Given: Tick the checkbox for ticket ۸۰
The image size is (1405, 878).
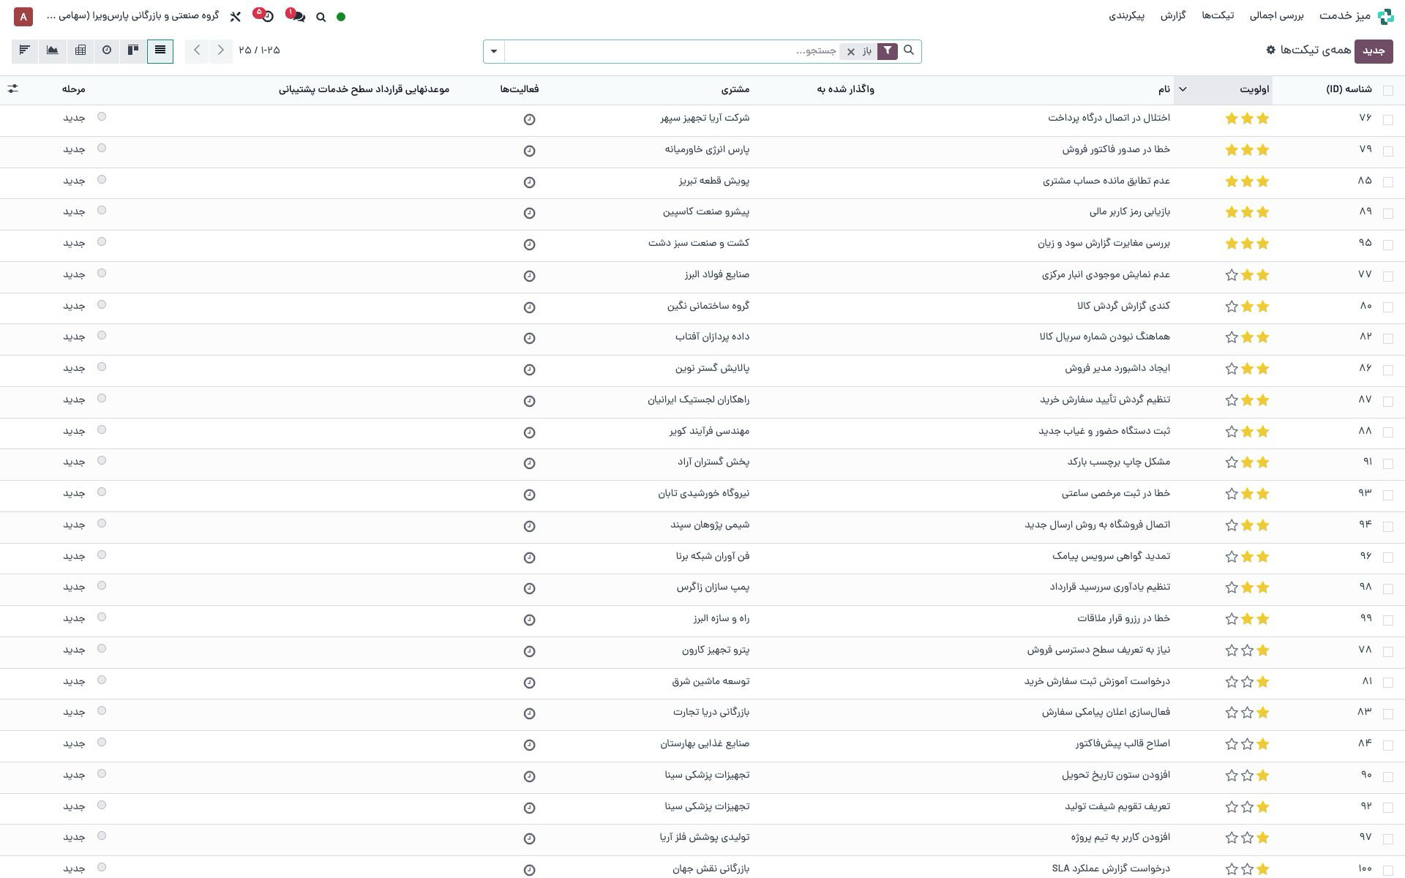Looking at the screenshot, I should [x=1388, y=307].
